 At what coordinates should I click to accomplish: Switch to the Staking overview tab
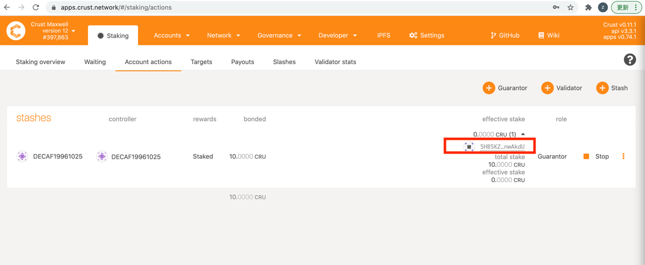tap(40, 62)
